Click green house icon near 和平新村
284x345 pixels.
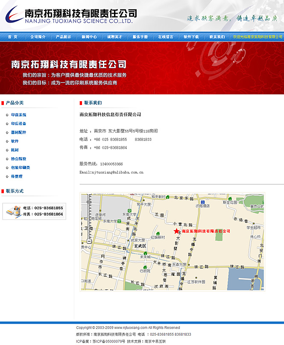(x=168, y=197)
